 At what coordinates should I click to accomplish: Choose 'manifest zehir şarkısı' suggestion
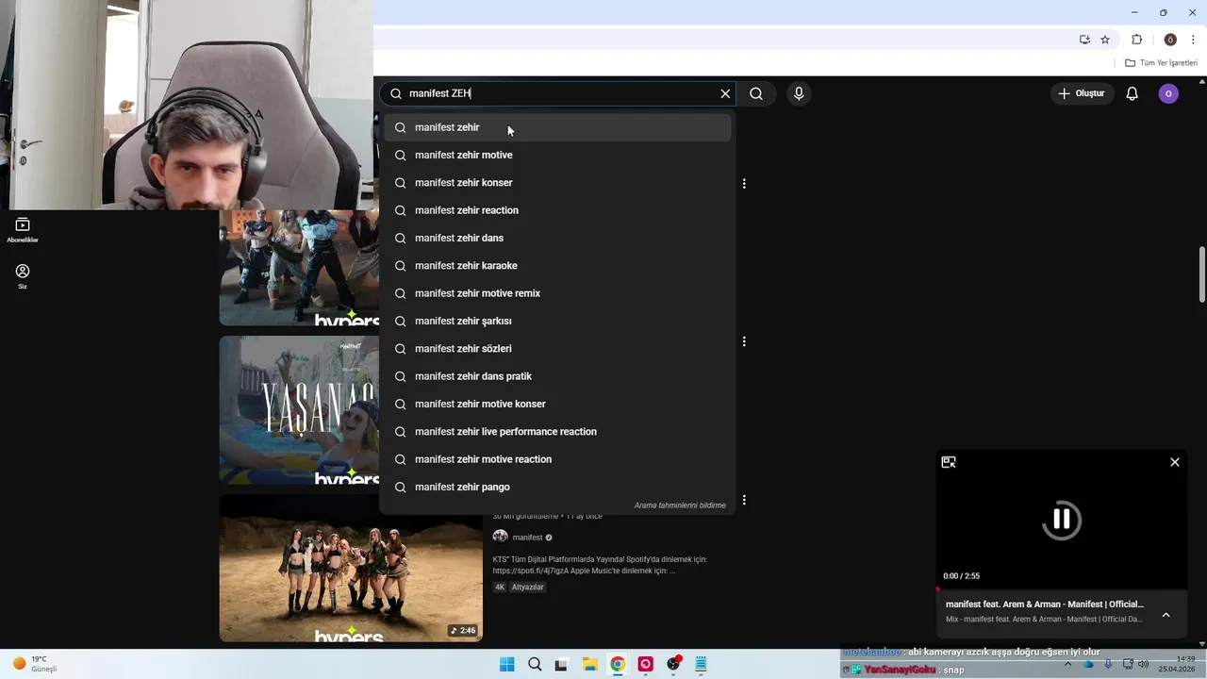(x=557, y=321)
